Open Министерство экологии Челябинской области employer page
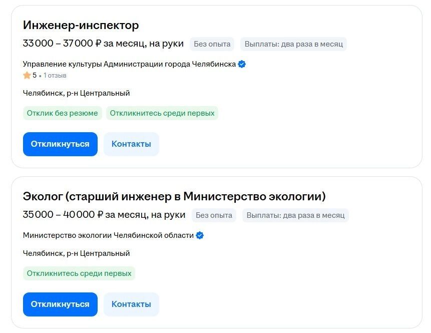Viewport: 431px width, 333px height. tap(108, 235)
